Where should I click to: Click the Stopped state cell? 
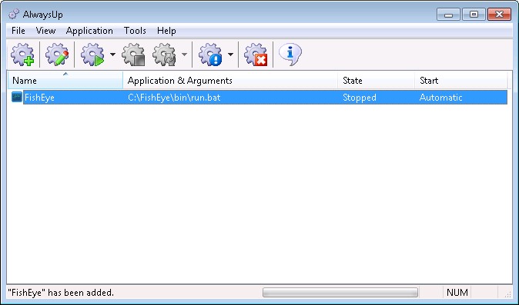360,98
